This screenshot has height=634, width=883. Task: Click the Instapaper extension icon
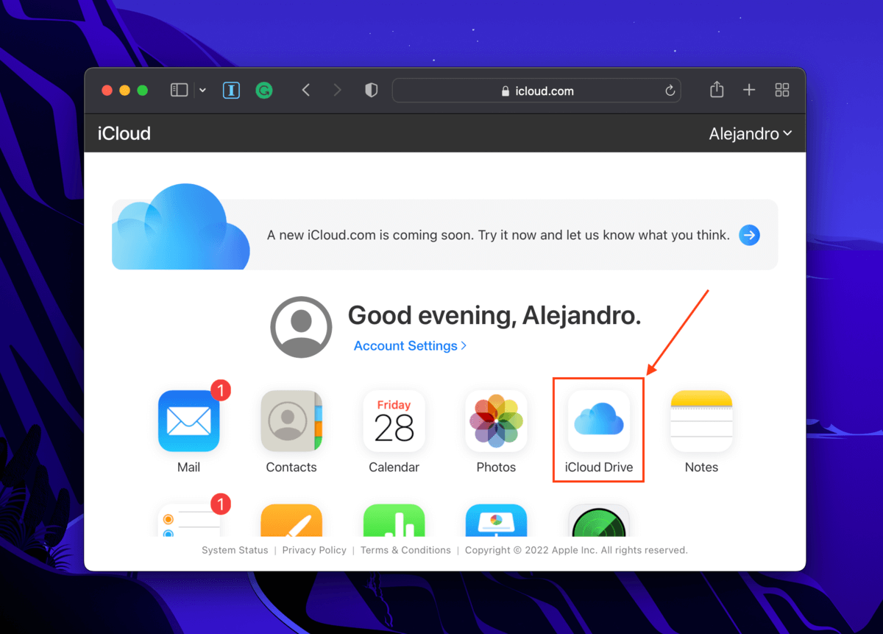tap(231, 90)
